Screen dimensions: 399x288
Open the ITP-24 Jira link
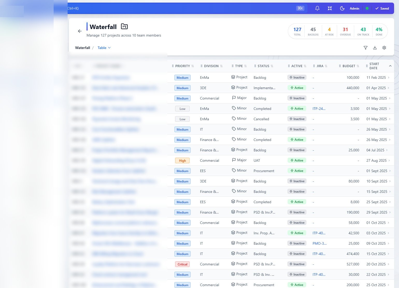[x=319, y=108]
